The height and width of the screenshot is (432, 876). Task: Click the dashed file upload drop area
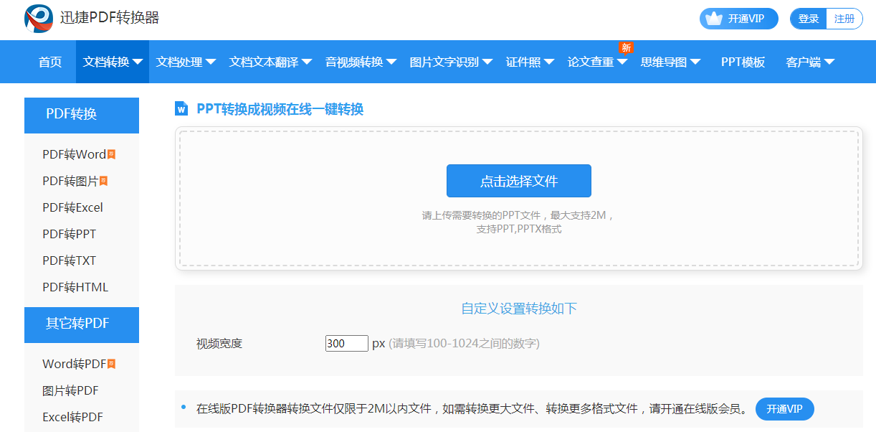coord(519,199)
